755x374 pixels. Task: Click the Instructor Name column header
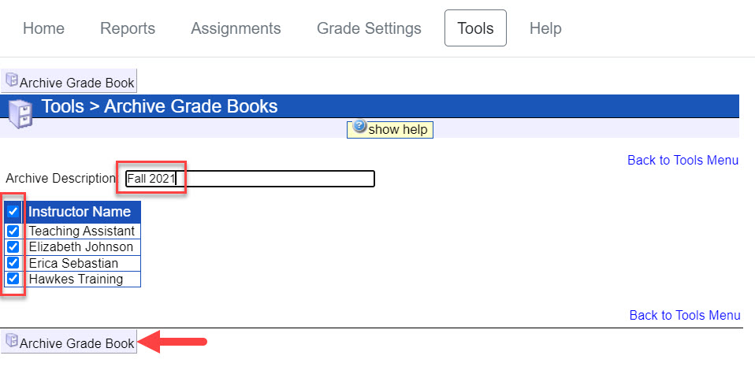(80, 212)
